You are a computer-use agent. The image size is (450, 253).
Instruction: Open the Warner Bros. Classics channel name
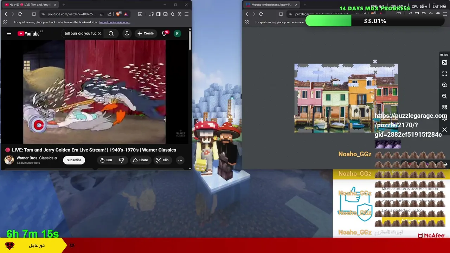[x=35, y=158]
